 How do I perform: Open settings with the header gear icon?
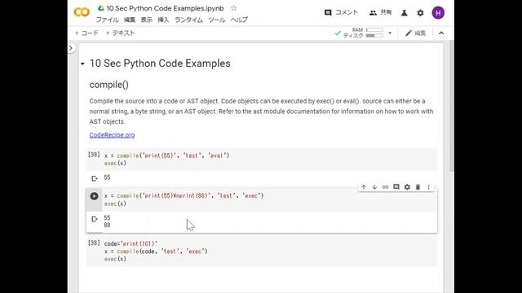[421, 13]
